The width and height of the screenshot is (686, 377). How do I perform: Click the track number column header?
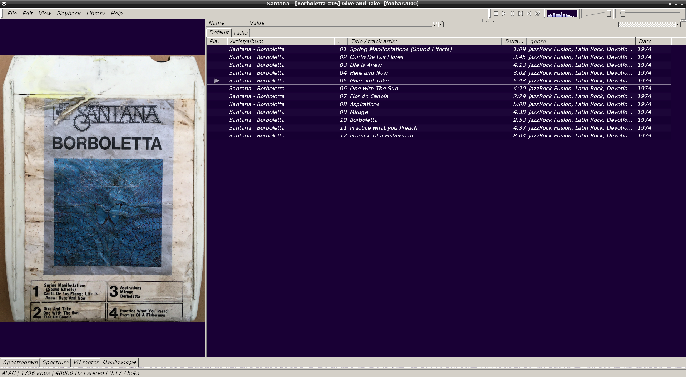341,41
